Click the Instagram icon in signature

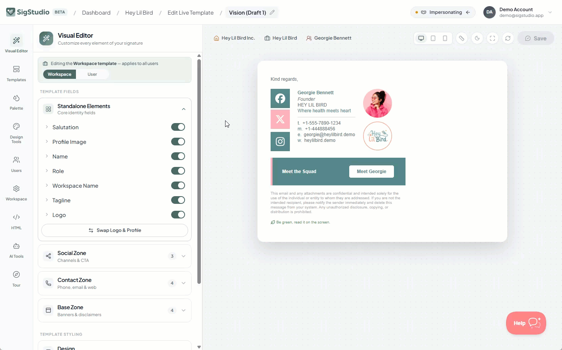point(280,142)
